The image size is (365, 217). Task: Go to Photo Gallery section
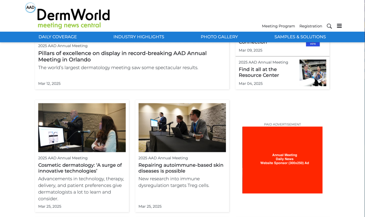219,37
